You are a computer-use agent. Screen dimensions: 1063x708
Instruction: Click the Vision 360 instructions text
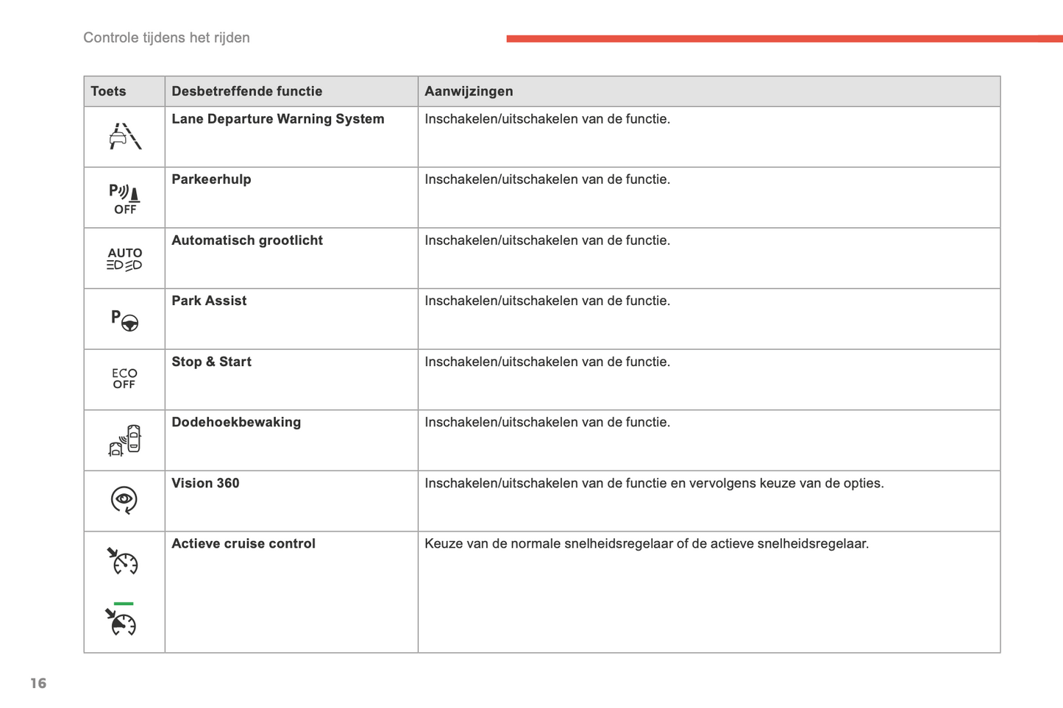pos(653,483)
